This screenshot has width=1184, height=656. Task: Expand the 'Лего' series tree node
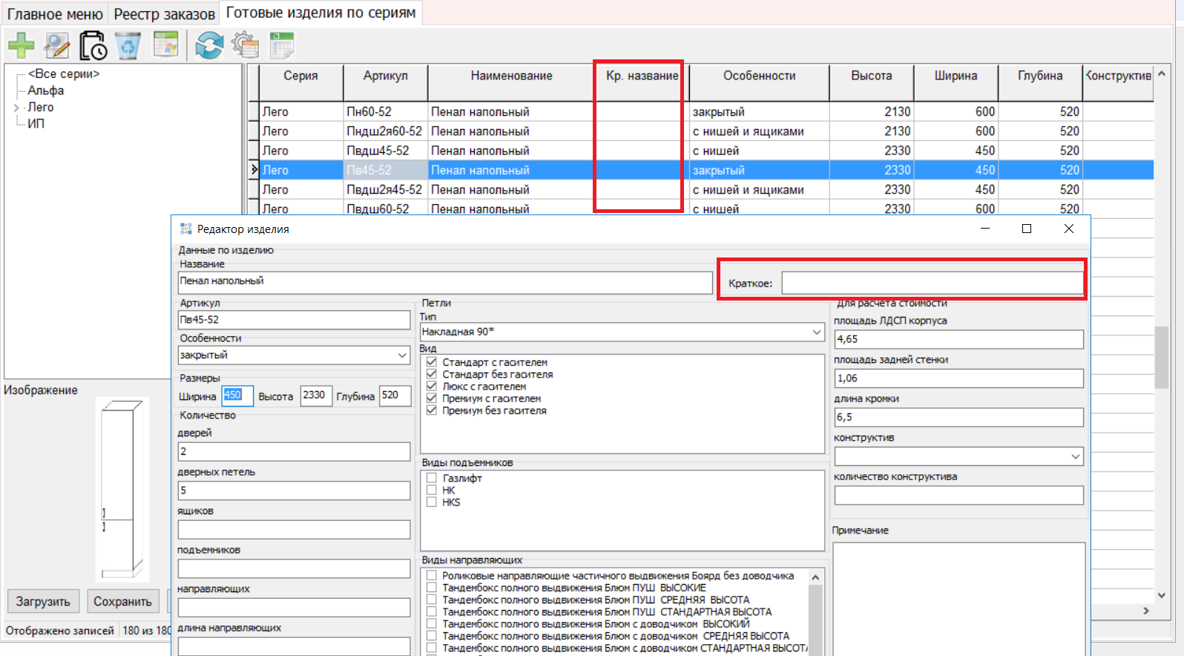pos(16,108)
